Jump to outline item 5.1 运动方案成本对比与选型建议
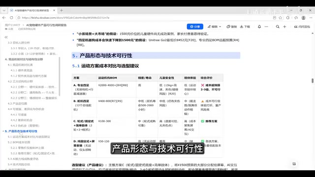Image resolution: width=315 pixels, height=177 pixels. (29, 137)
